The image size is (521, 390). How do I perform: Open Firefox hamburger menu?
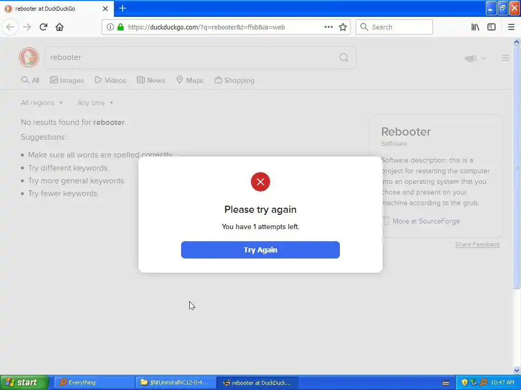[511, 27]
